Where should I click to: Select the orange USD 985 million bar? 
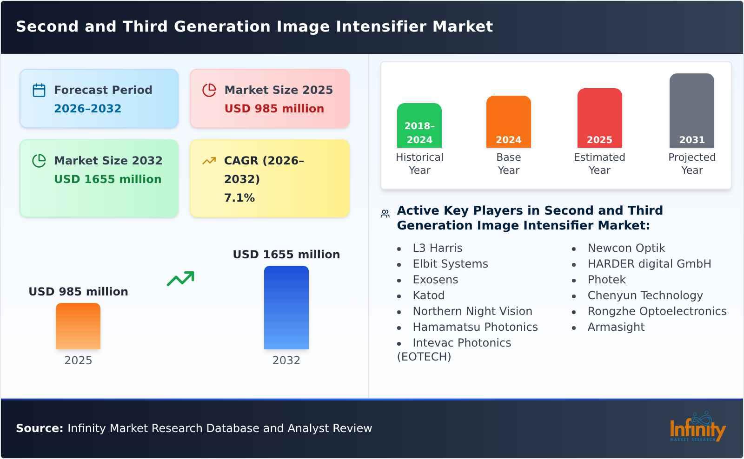(x=78, y=326)
